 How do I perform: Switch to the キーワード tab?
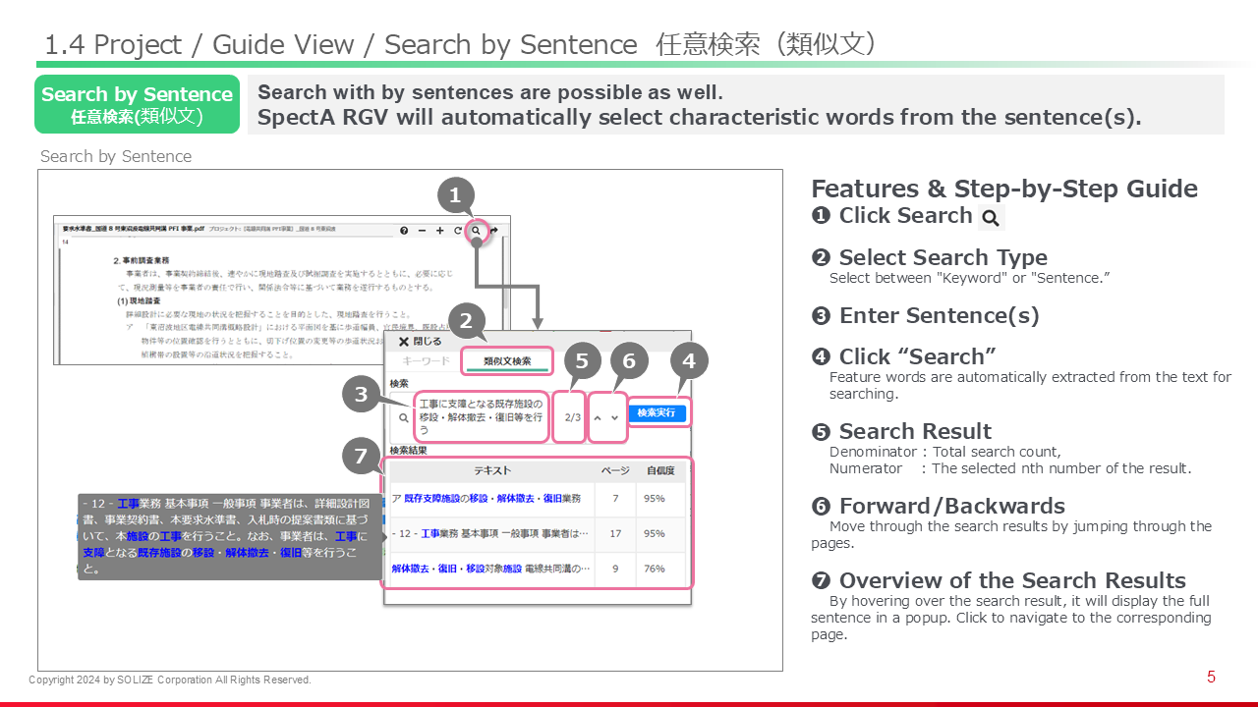tap(426, 361)
